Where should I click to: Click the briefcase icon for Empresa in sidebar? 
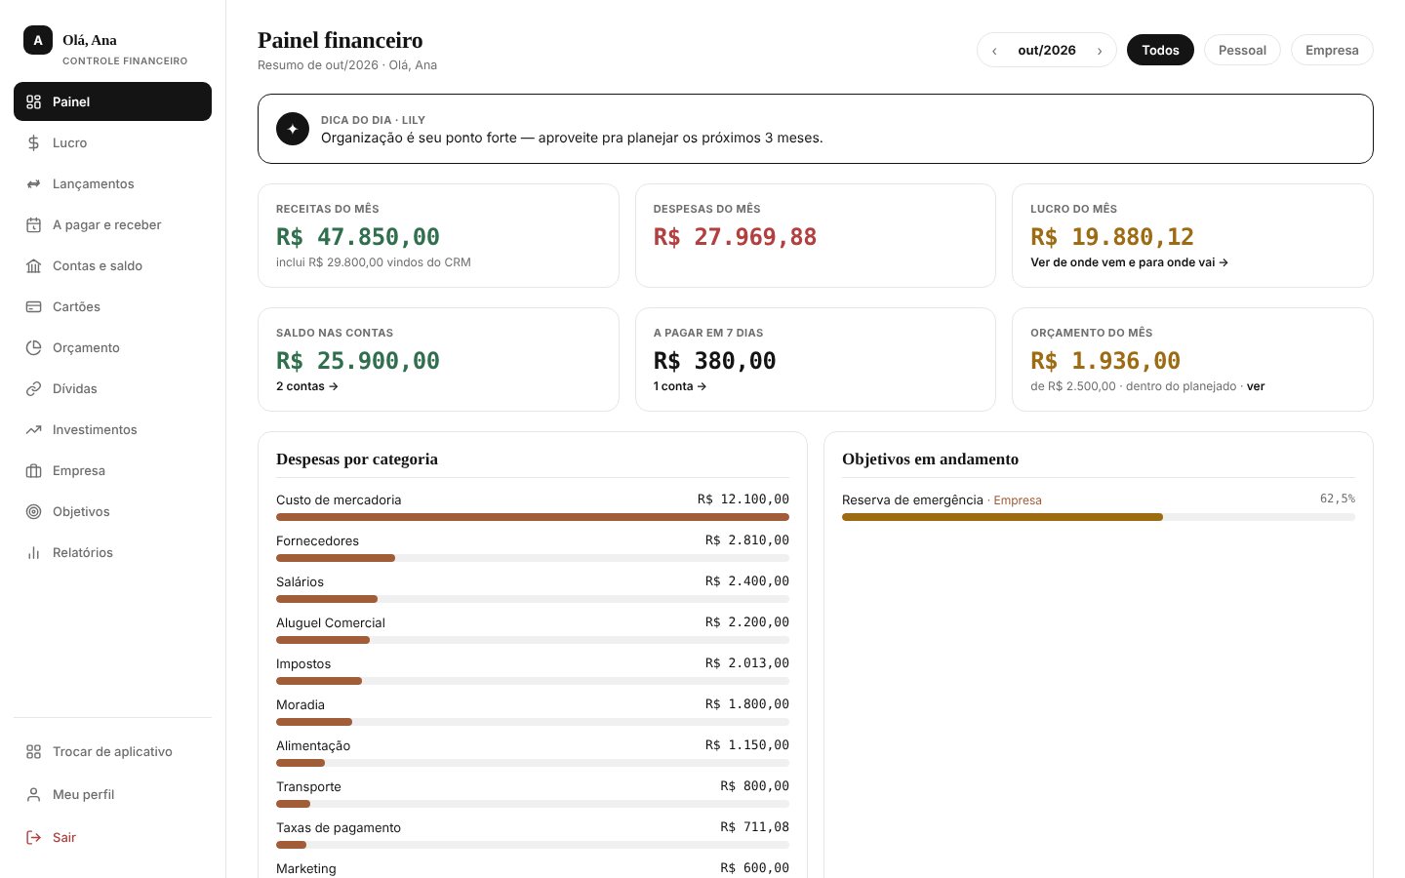[33, 470]
